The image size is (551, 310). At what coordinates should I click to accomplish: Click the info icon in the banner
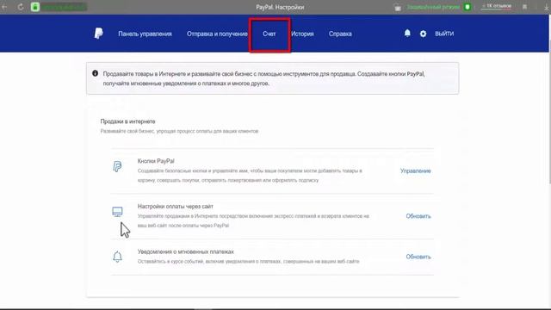[96, 73]
